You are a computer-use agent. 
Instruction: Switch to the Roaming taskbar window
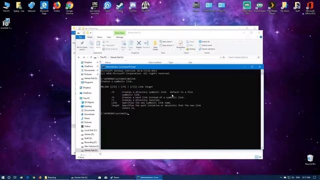click(x=56, y=177)
